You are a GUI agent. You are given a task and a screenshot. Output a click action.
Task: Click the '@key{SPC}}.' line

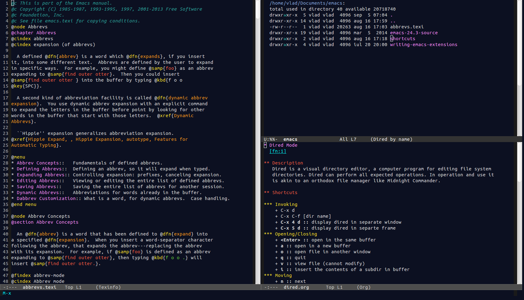pos(27,86)
